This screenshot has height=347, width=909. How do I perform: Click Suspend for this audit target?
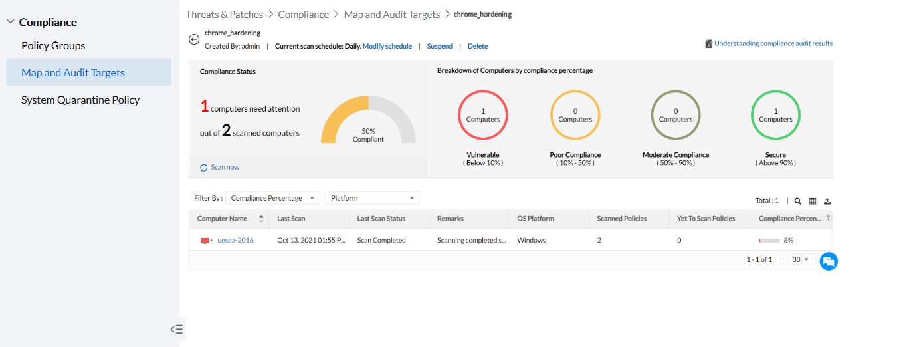coord(439,47)
